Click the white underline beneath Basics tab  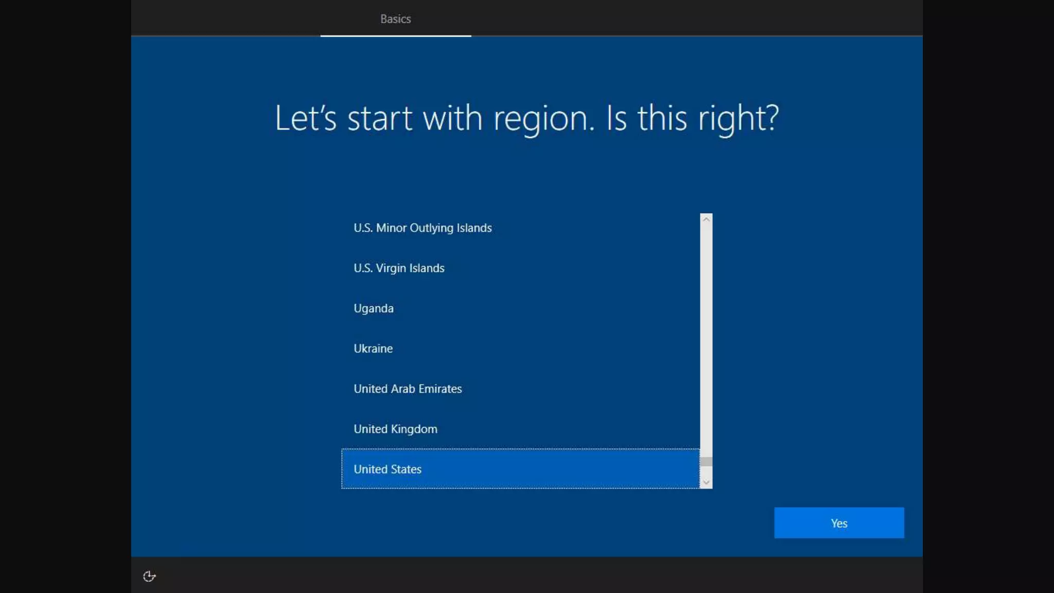pyautogui.click(x=395, y=36)
